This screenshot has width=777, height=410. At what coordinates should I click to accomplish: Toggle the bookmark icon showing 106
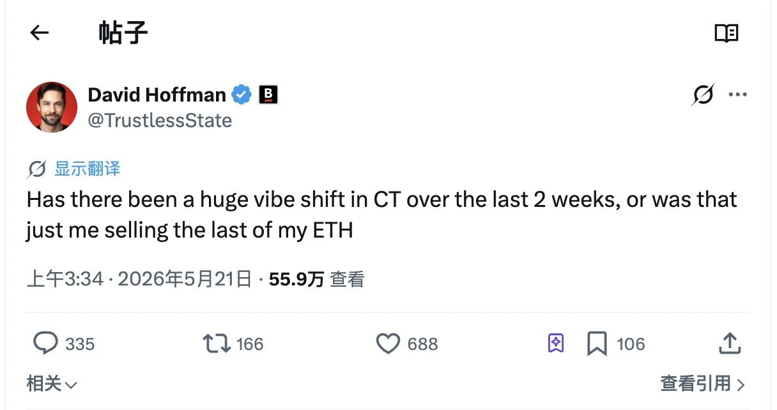[597, 344]
